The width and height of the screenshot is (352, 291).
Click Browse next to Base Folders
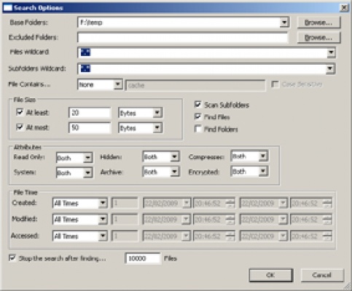pos(318,23)
